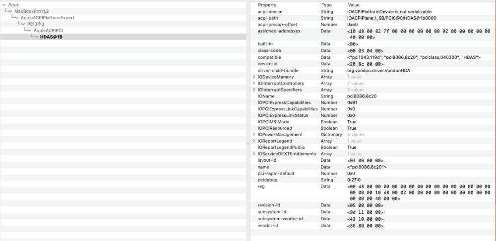Collapse the MacBookPro11,2 node arrow

pos(11,11)
